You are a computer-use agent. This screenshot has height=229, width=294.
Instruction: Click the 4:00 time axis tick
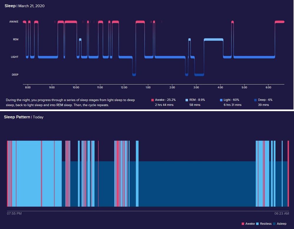click(x=220, y=87)
